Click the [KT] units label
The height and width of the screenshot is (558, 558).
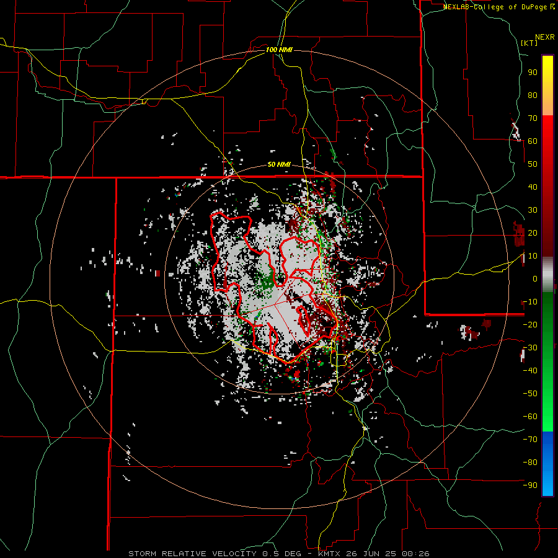click(529, 43)
